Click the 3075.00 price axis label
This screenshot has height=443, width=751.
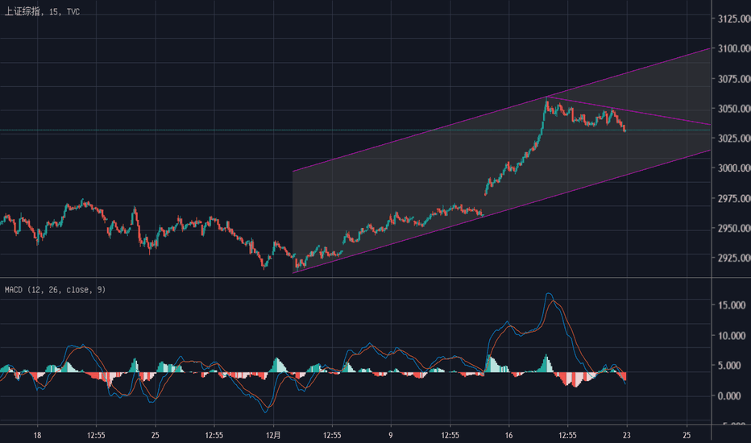tap(734, 79)
